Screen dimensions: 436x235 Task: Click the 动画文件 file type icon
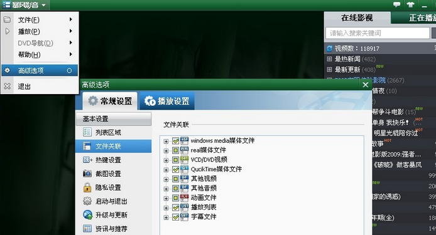click(184, 197)
